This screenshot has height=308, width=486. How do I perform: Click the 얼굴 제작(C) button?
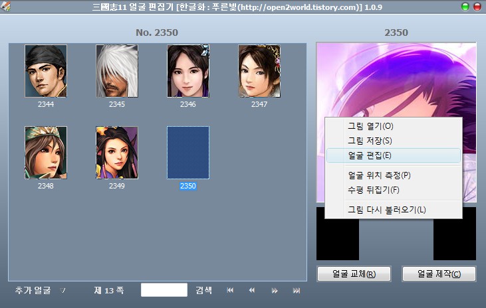(439, 274)
